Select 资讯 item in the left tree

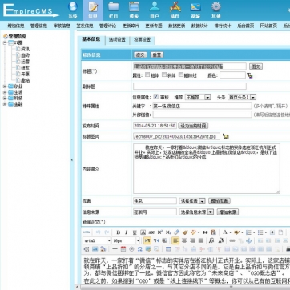coord(26,49)
